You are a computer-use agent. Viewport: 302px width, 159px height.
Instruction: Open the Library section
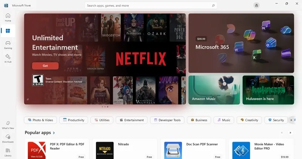tap(8, 152)
